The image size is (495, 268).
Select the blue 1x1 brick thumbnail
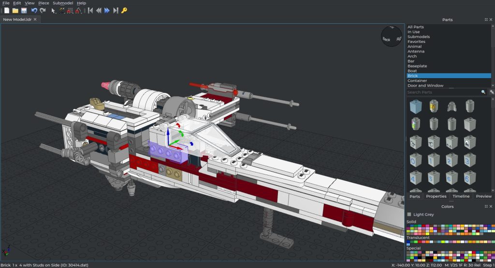(416, 107)
